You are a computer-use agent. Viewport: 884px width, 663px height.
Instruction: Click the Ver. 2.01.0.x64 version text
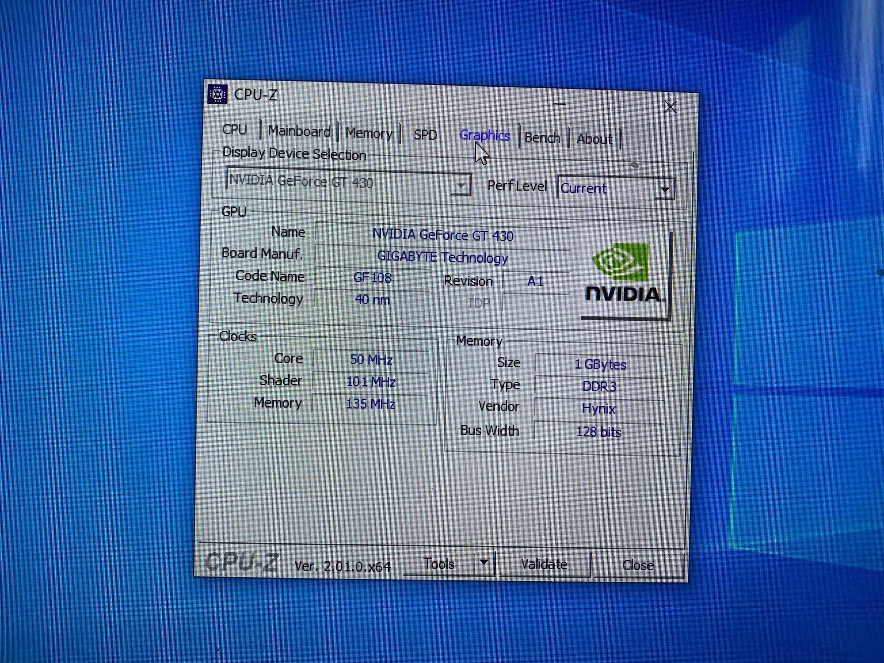point(343,566)
